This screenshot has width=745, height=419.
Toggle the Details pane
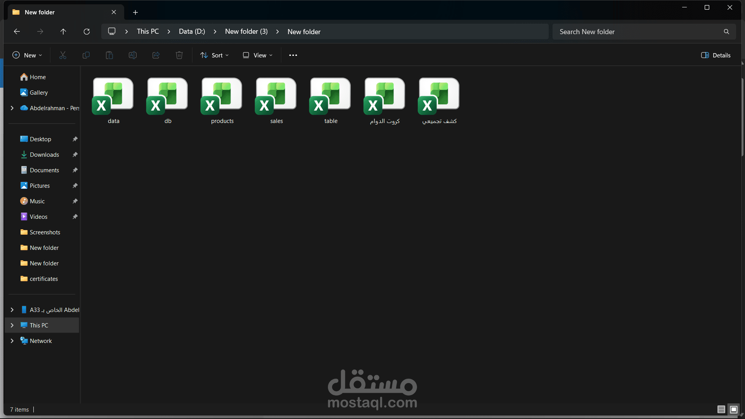click(716, 55)
